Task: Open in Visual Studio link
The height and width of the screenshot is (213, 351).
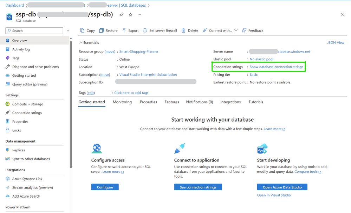Action: click(x=274, y=195)
